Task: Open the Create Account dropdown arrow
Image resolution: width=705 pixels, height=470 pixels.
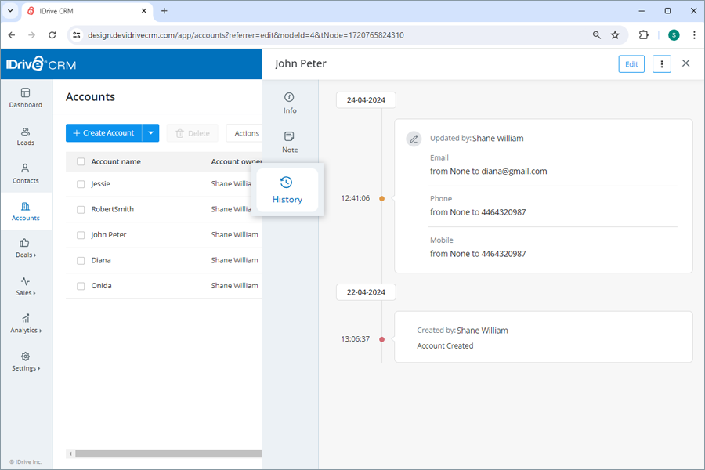Action: [x=150, y=132]
